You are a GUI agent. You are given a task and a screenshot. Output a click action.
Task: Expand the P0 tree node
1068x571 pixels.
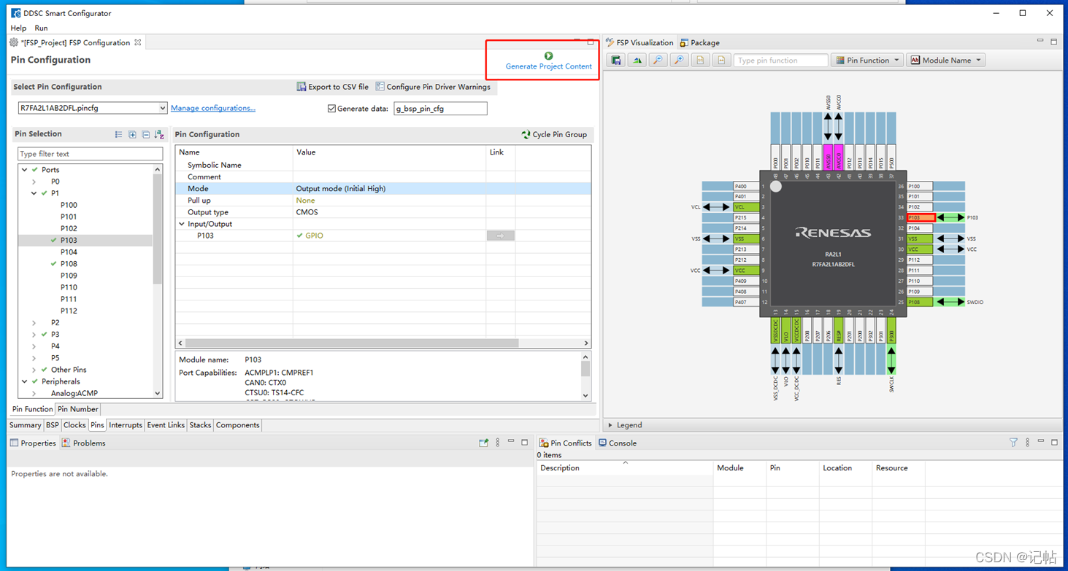(x=34, y=182)
